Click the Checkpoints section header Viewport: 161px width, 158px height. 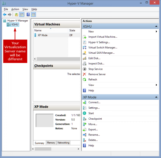pos(57,66)
